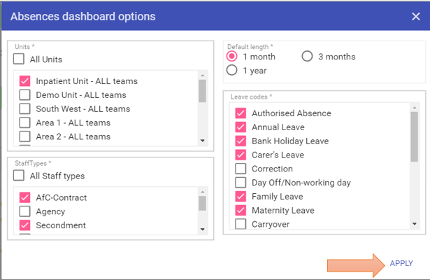Select the 1 year radio button
Image resolution: width=430 pixels, height=280 pixels.
232,70
